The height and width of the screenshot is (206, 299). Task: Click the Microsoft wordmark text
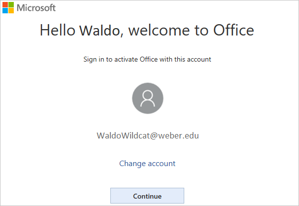pyautogui.click(x=36, y=8)
